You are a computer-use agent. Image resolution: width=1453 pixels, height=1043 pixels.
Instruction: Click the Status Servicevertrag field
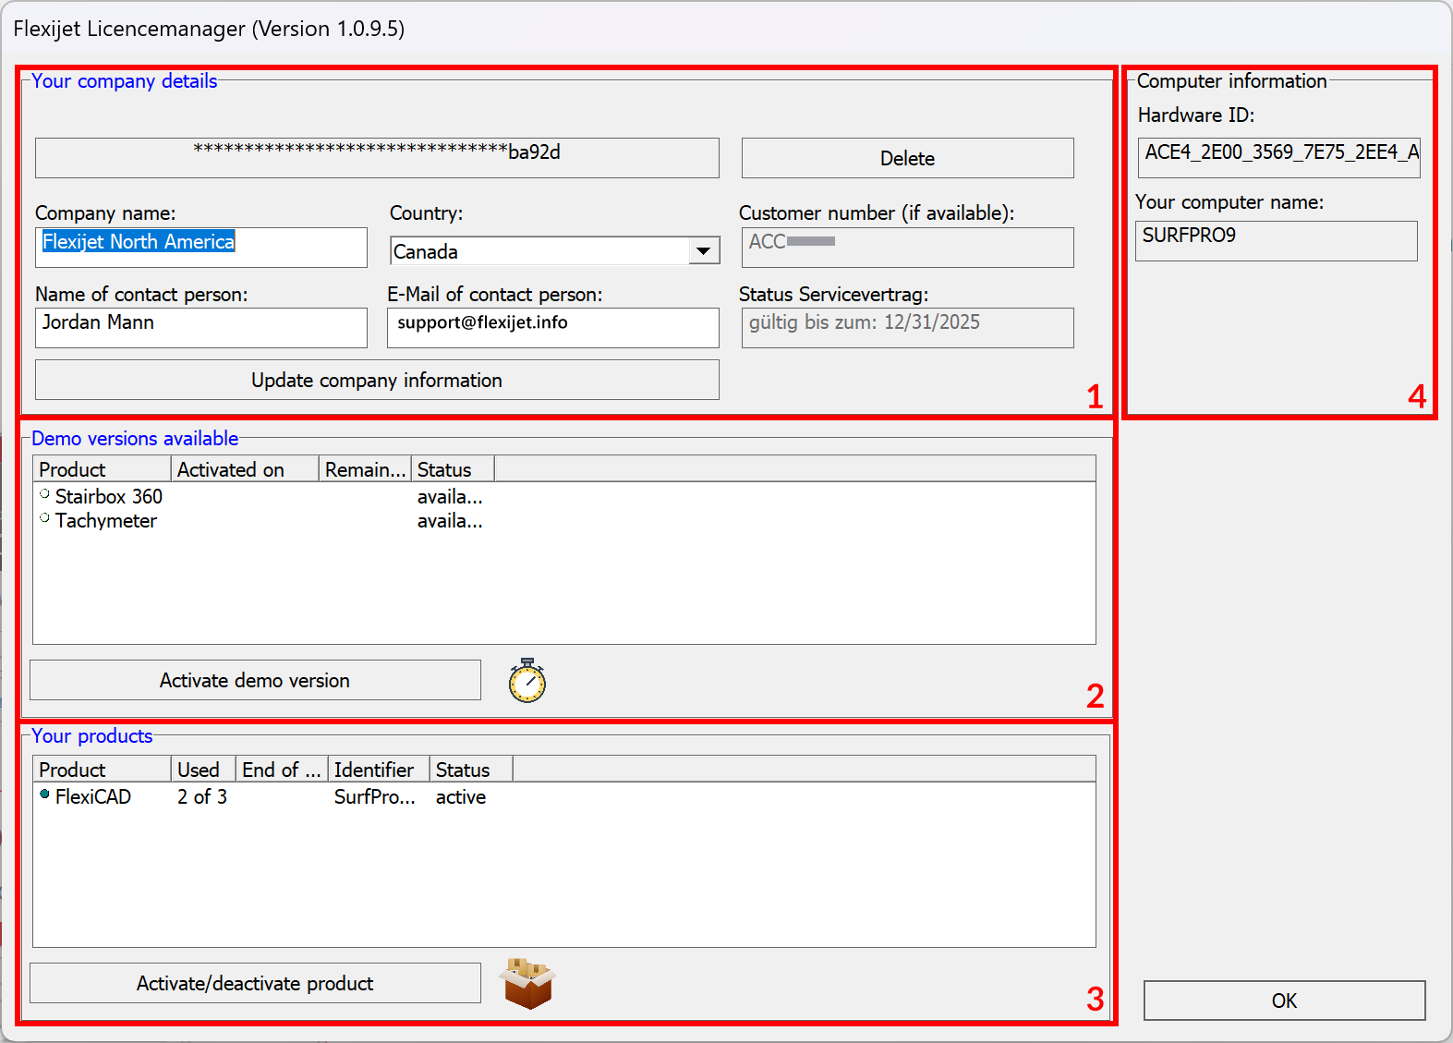907,328
